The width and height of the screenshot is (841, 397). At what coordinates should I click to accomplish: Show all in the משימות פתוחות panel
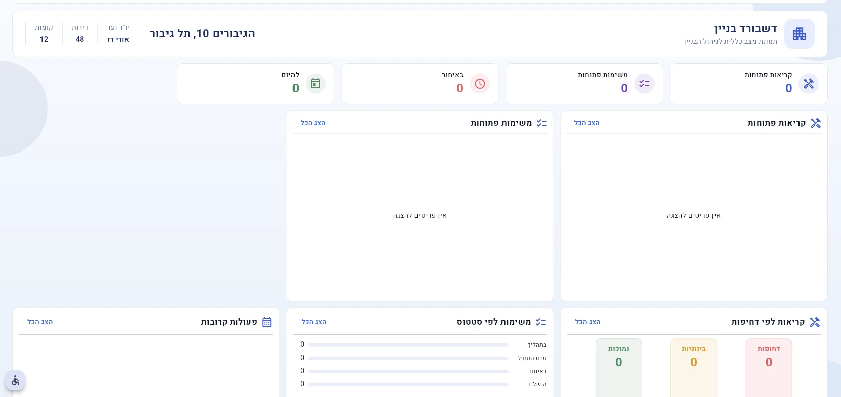coord(313,123)
